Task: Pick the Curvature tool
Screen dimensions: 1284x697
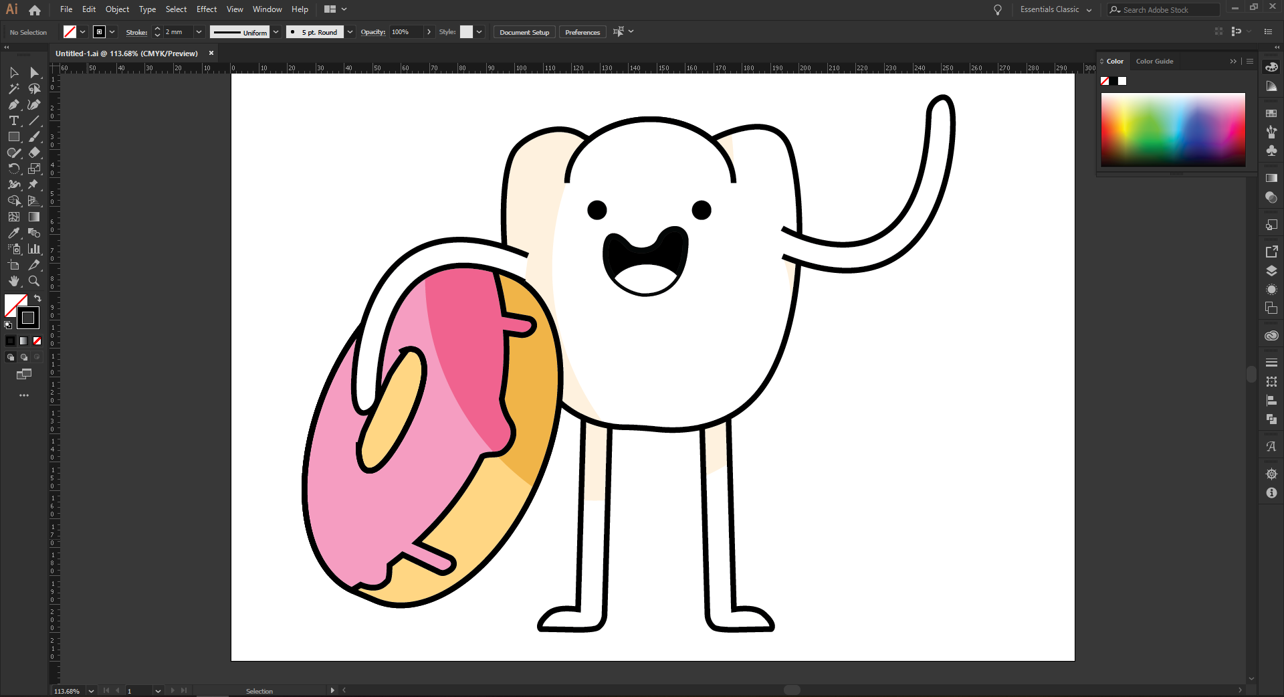Action: [34, 104]
